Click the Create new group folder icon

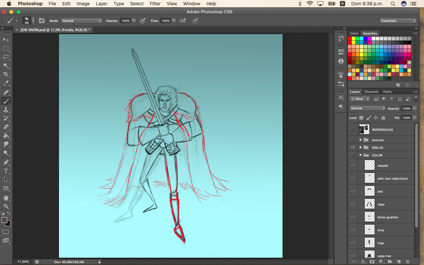click(x=390, y=262)
